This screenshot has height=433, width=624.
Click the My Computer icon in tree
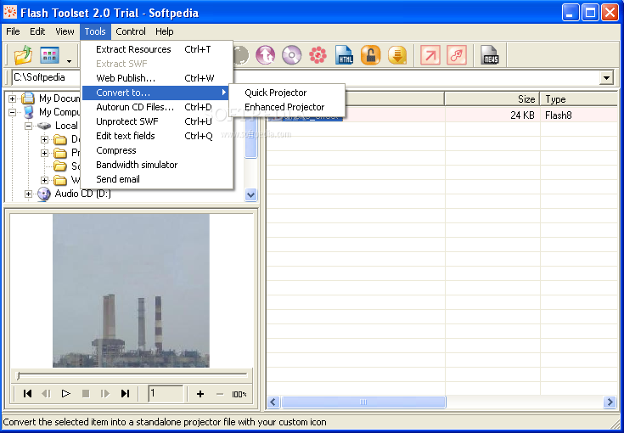pyautogui.click(x=28, y=112)
